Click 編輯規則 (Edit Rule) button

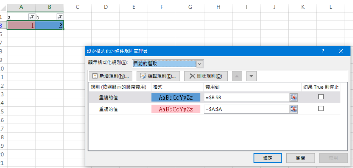point(158,76)
